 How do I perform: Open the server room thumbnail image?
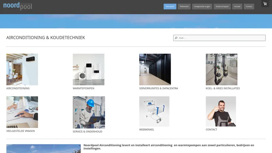coord(155,69)
